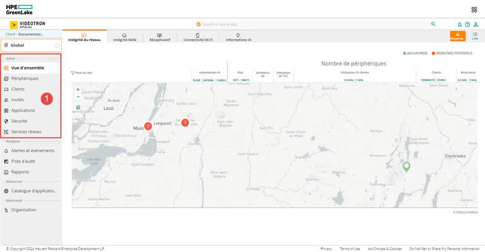Click the Vidéotron Affaires logo
485x252 pixels.
pyautogui.click(x=27, y=25)
